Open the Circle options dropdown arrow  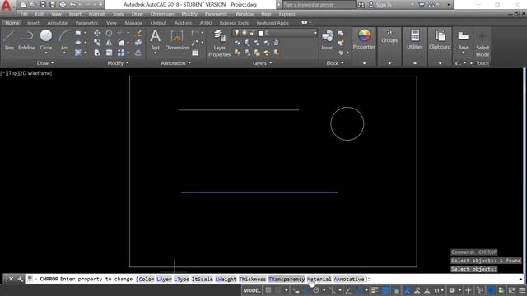pyautogui.click(x=46, y=53)
